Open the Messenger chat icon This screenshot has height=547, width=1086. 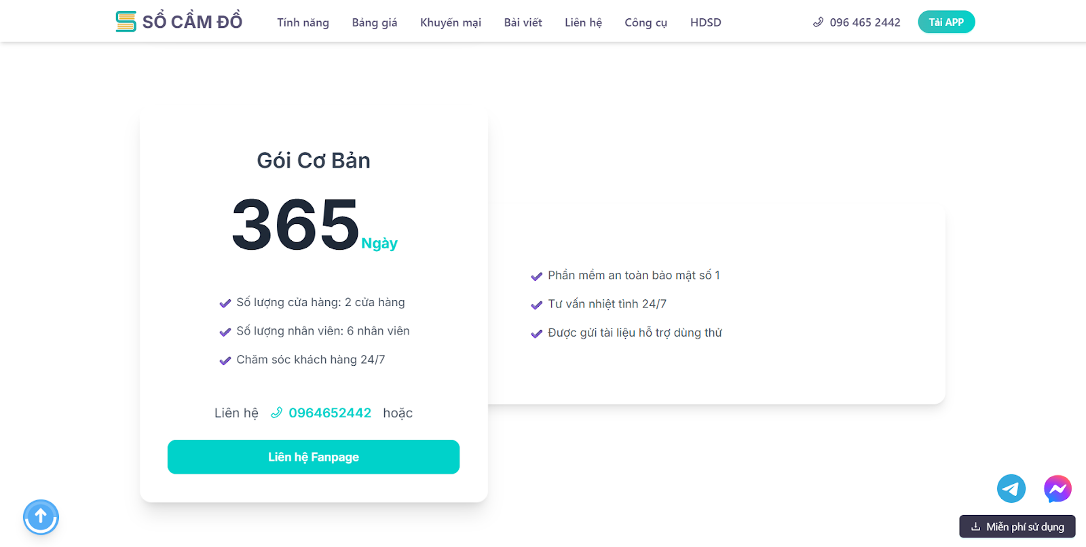1057,489
